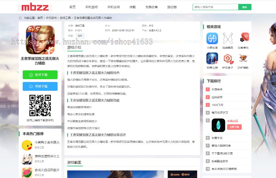Click the 小黄鸭王者无限火 emoji icon
Viewport: 276px width, 178px height.
[27, 145]
